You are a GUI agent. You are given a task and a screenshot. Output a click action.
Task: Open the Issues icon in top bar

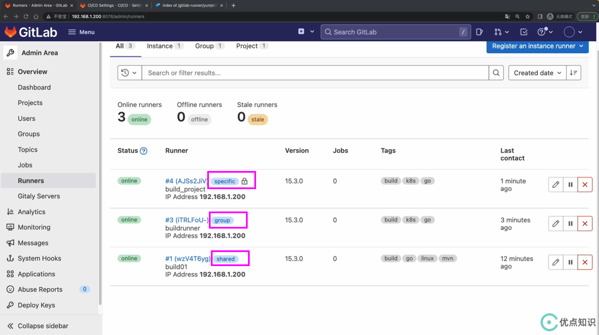pyautogui.click(x=479, y=32)
